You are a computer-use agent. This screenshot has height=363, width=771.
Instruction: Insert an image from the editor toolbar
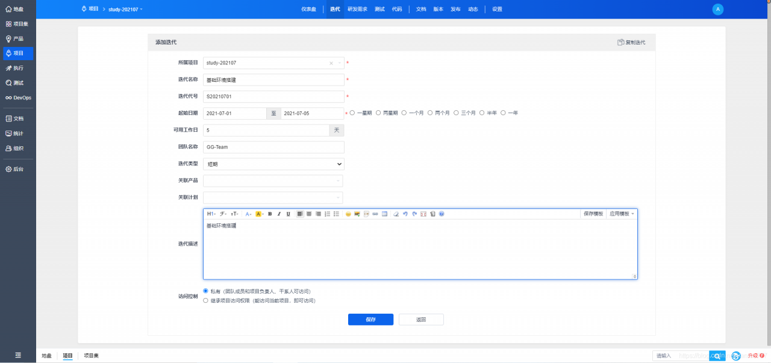click(x=357, y=214)
